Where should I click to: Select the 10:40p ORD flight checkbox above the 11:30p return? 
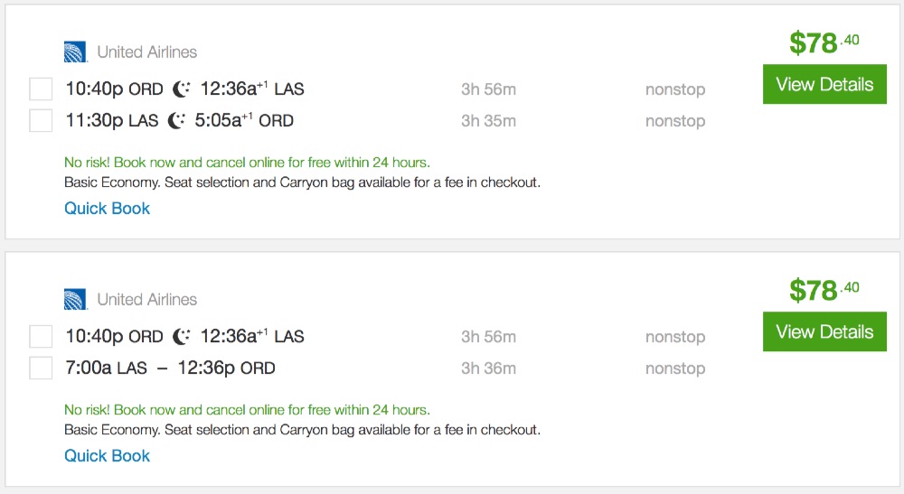click(x=41, y=89)
